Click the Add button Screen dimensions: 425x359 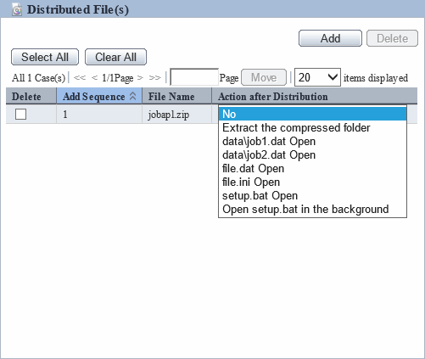coord(330,38)
